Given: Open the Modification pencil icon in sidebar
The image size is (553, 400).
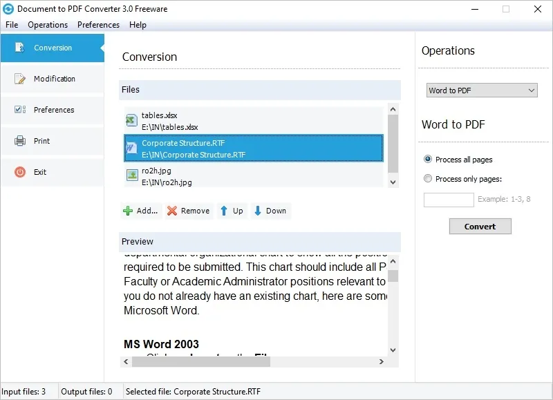Looking at the screenshot, I should 17,79.
